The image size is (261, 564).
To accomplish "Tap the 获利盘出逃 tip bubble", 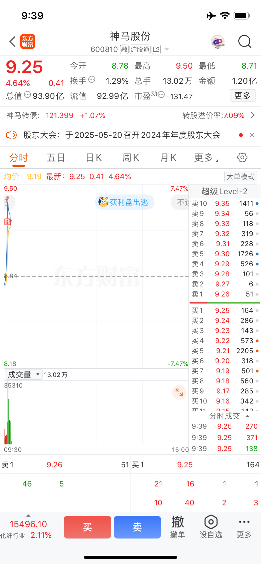I will click(125, 202).
